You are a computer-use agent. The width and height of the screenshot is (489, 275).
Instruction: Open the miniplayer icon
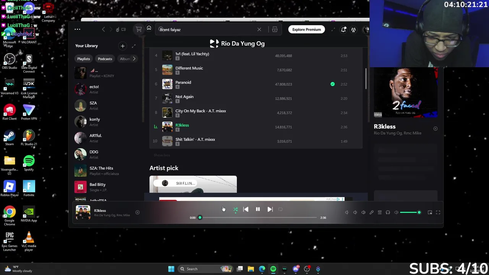point(430,213)
